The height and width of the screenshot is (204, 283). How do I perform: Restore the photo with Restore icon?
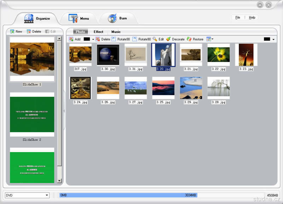click(189, 39)
